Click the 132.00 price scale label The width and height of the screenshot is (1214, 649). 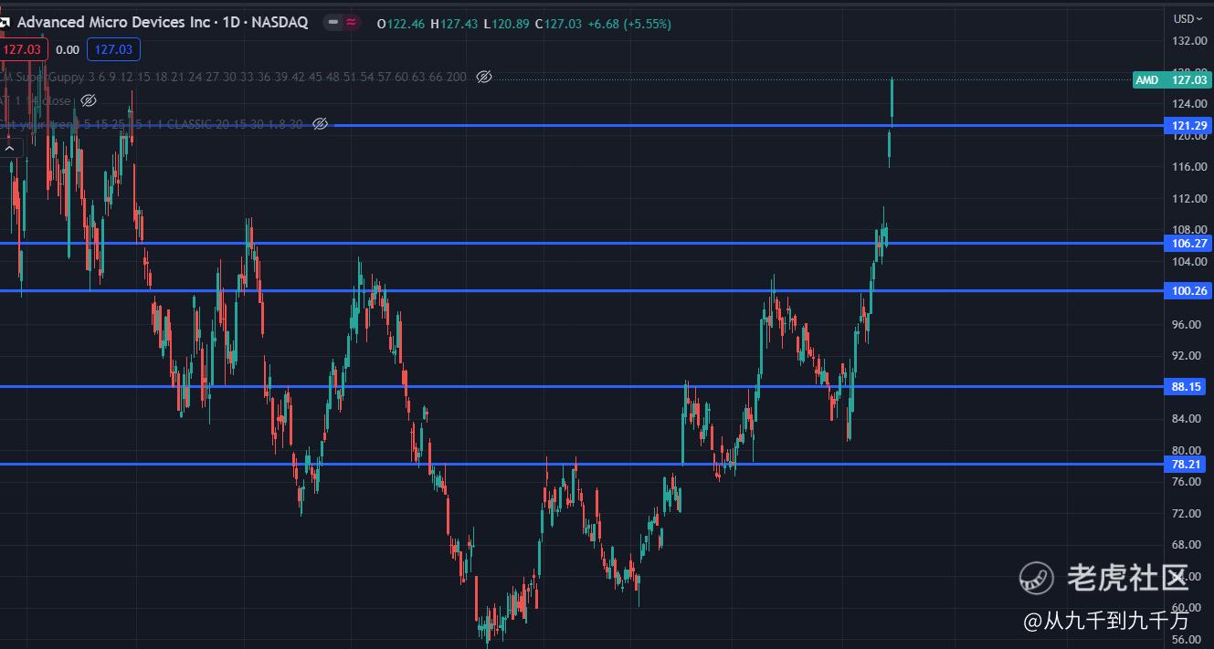click(x=1189, y=41)
